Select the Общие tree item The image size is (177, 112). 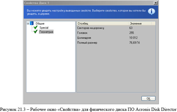(x=40, y=23)
